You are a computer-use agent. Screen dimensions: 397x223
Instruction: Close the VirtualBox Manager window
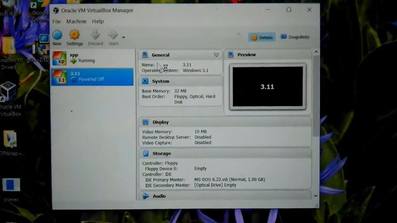tap(310, 10)
